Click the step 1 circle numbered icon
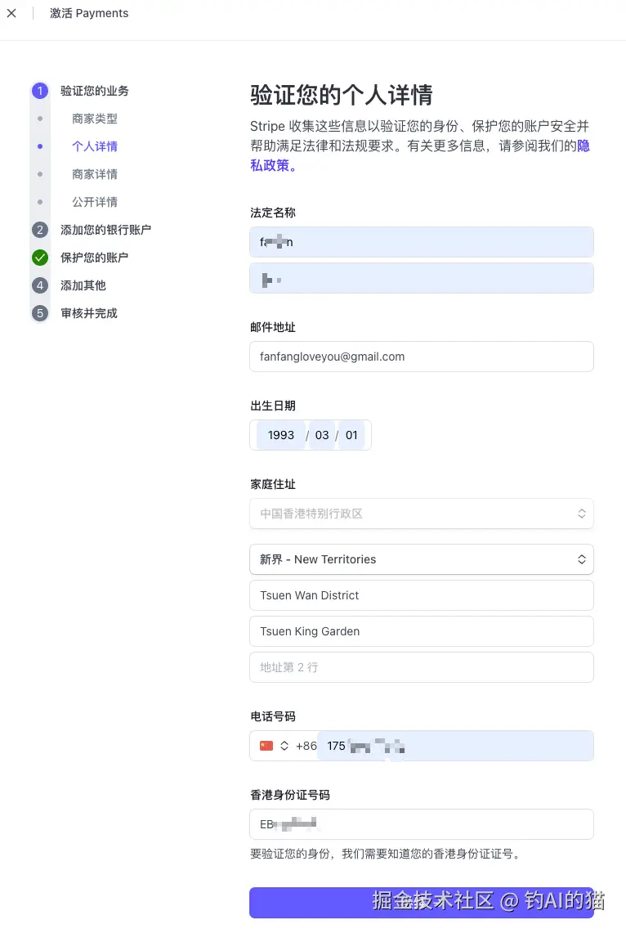The image size is (626, 933). (40, 91)
